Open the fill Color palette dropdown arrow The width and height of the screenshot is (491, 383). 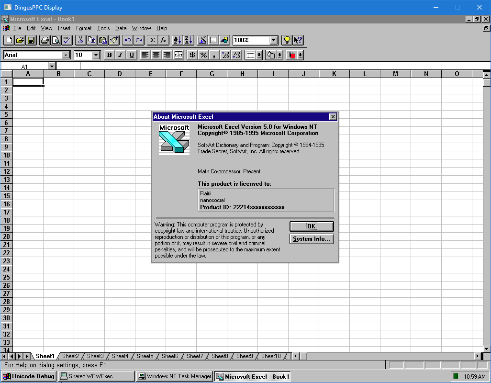click(279, 55)
